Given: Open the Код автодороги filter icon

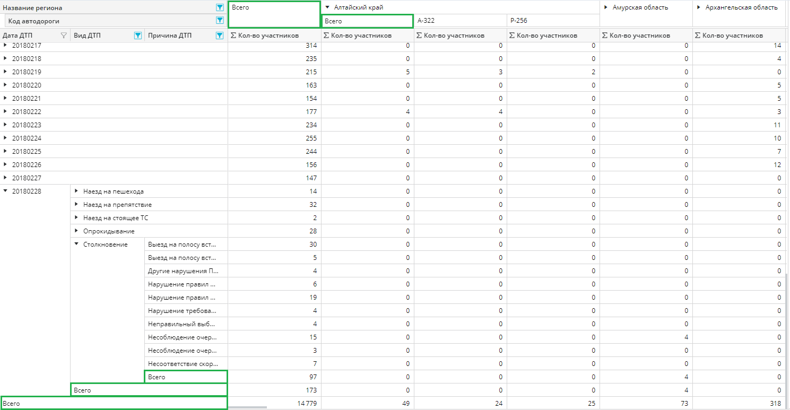Looking at the screenshot, I should pyautogui.click(x=220, y=21).
